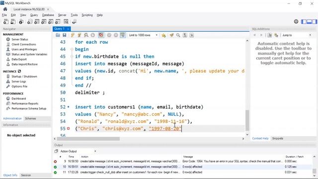
Task: Switch to the Session tab
Action: (x=26, y=175)
